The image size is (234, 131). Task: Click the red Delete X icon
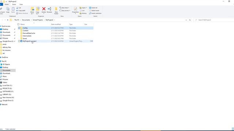point(44,9)
